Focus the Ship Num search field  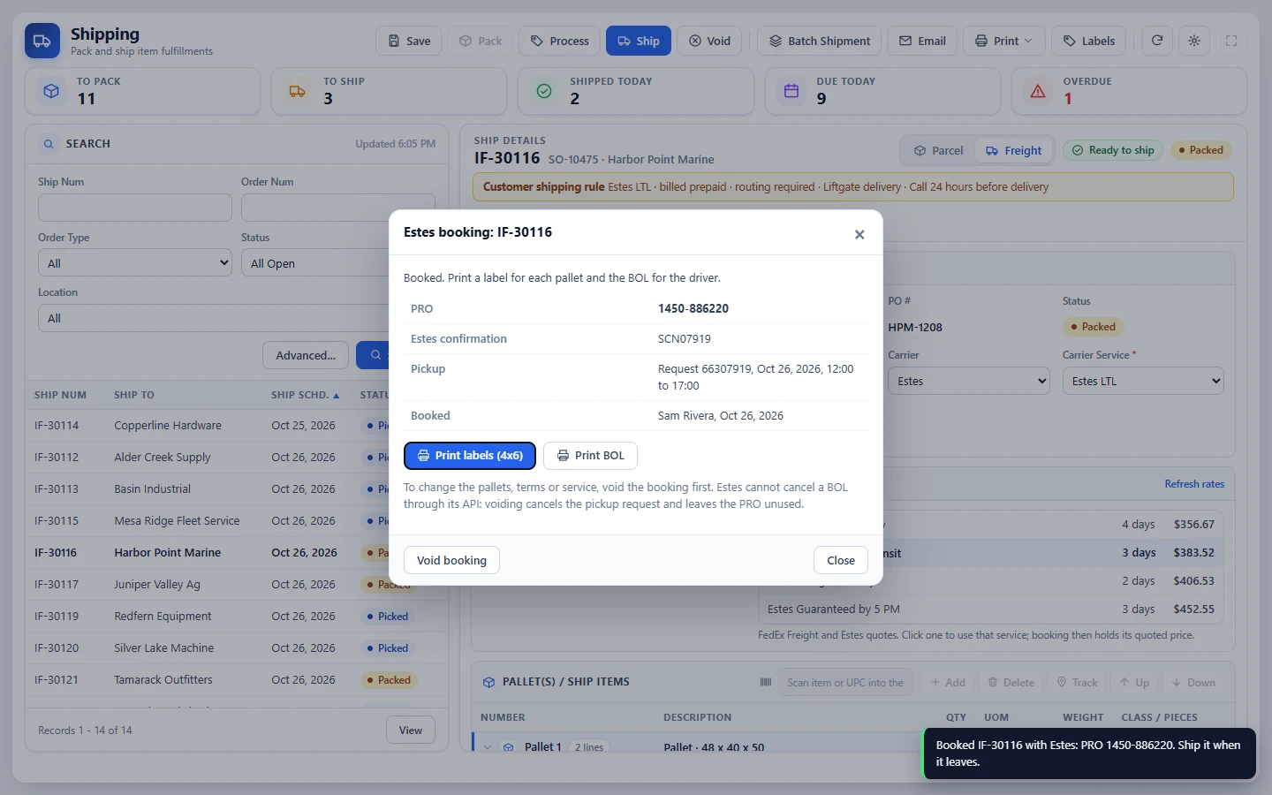tap(135, 208)
